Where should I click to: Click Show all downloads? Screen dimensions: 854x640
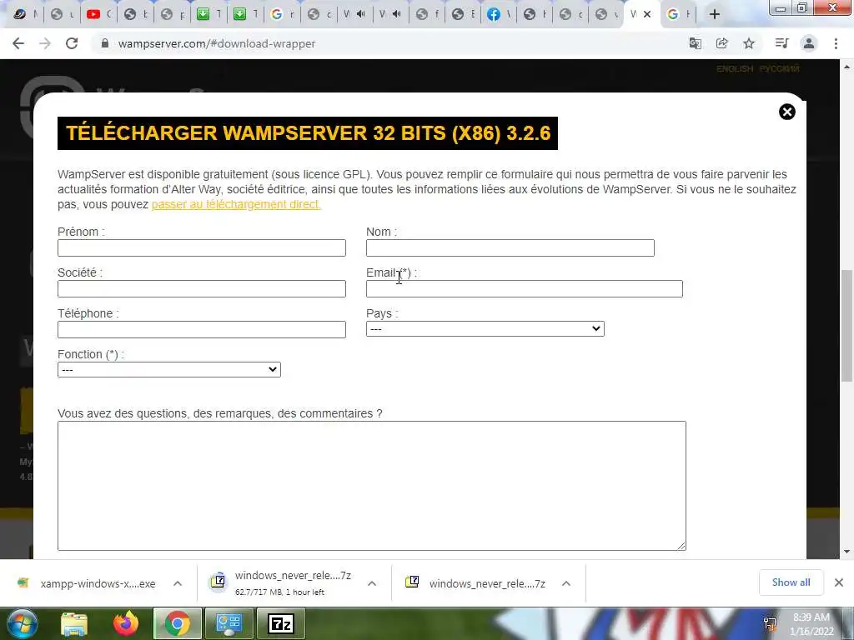791,582
